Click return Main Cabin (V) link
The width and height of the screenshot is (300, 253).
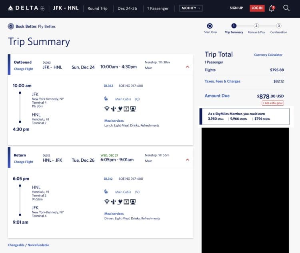click(x=128, y=192)
